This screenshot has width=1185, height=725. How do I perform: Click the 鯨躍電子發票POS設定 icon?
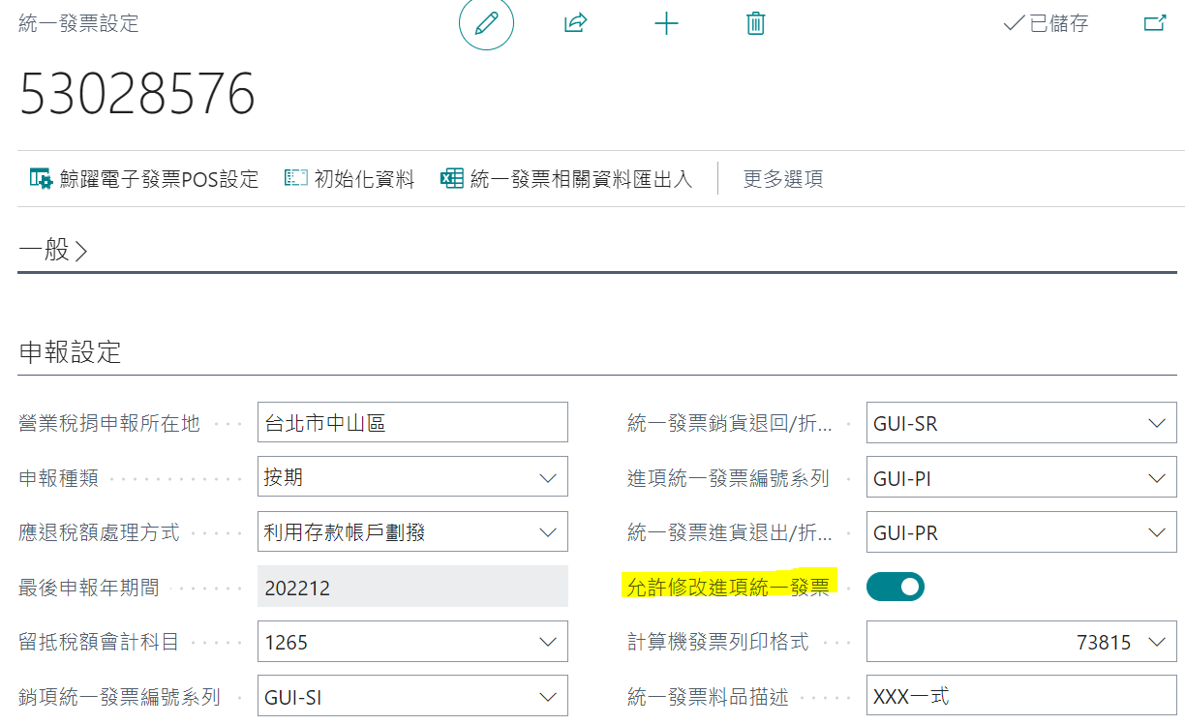(x=41, y=178)
